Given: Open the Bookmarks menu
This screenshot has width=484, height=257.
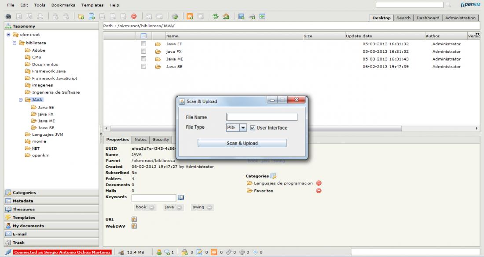Looking at the screenshot, I should (63, 5).
